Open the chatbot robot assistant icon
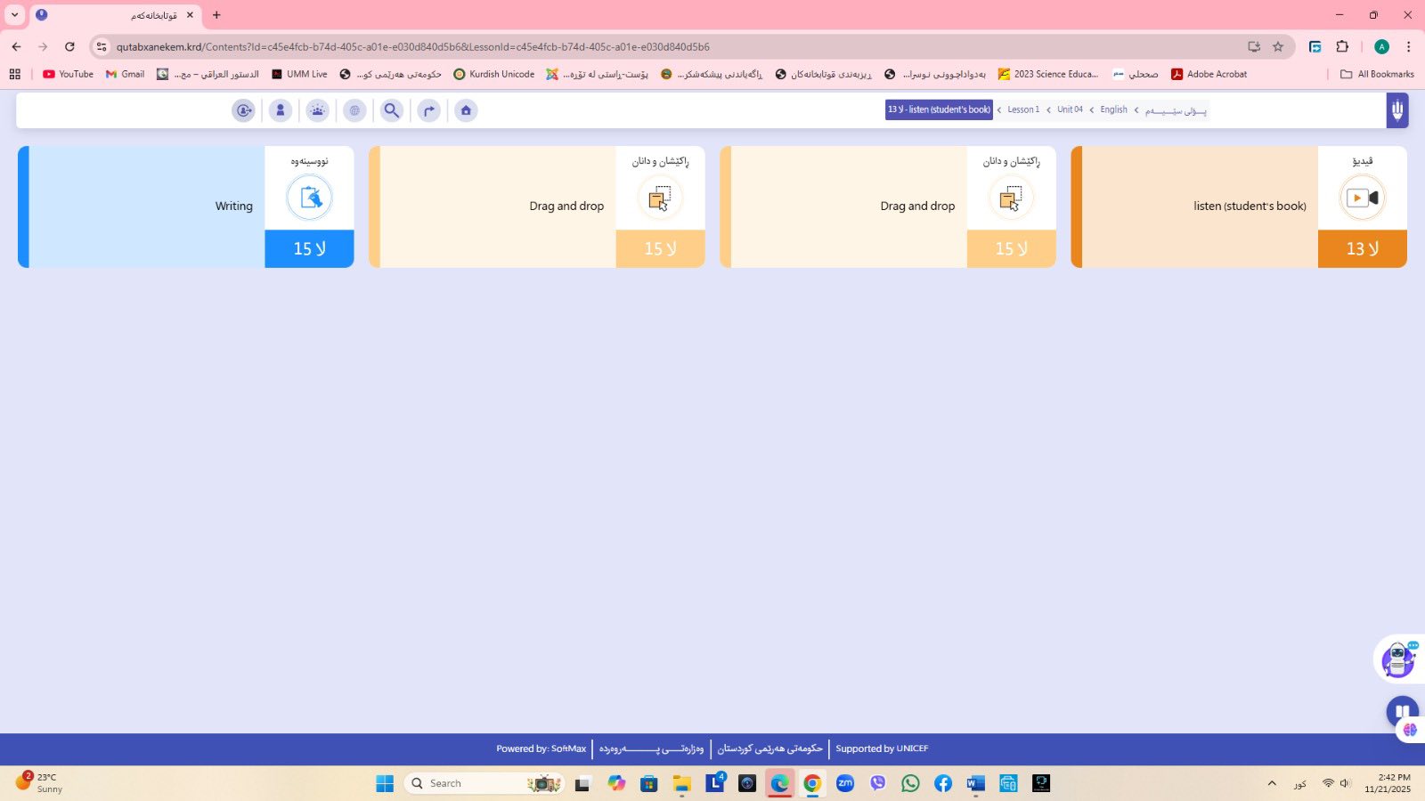1425x801 pixels. point(1397,659)
